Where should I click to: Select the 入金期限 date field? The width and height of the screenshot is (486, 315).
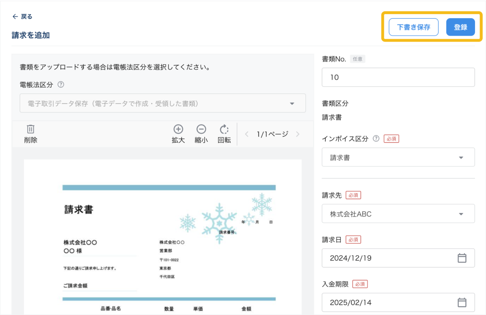(389, 302)
